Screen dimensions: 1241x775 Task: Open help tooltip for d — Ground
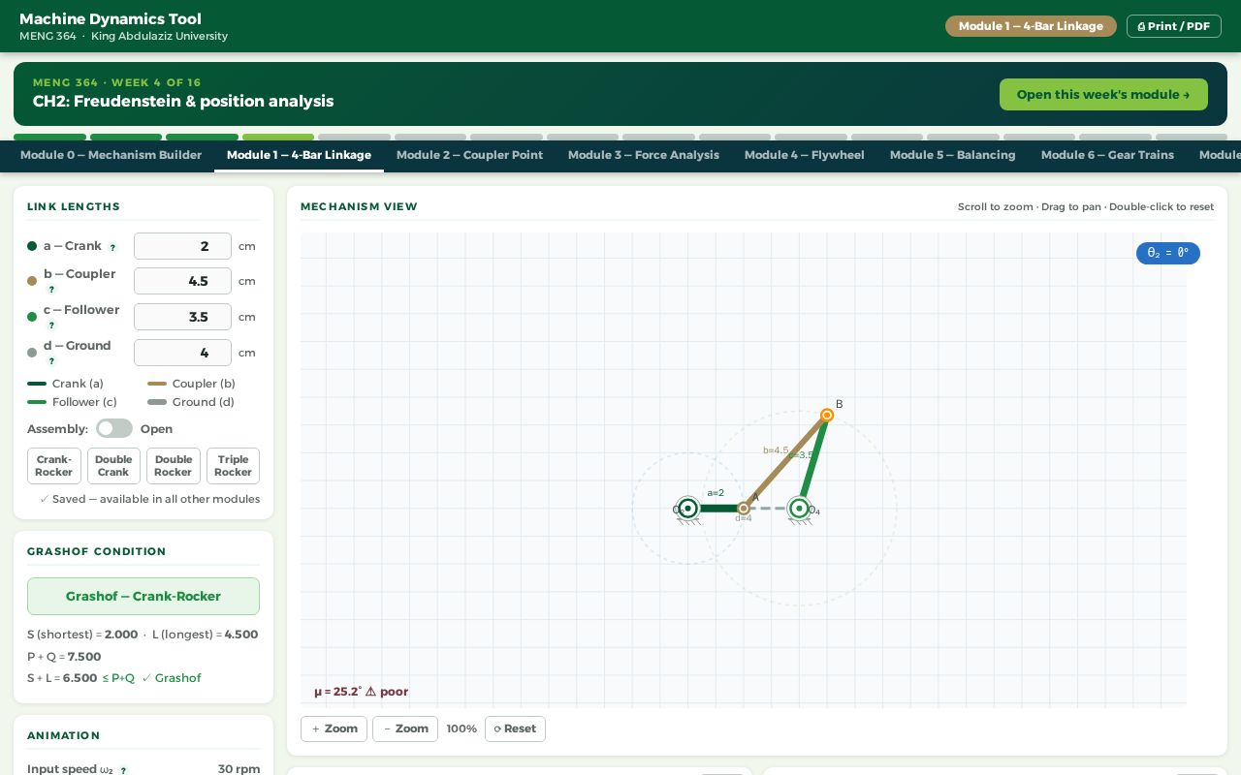[x=51, y=361]
